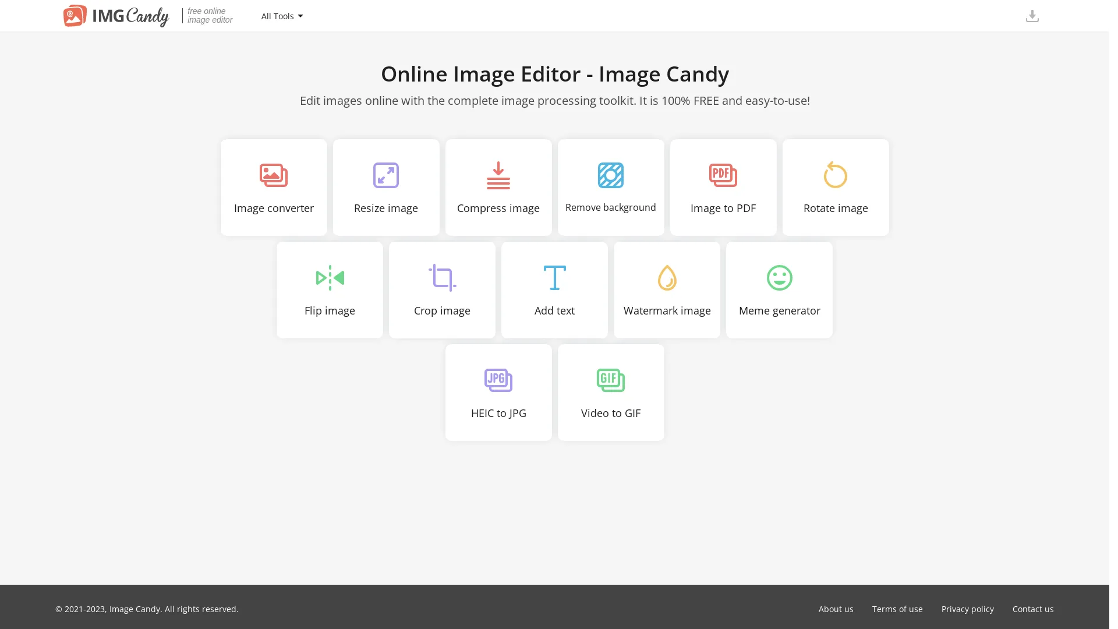Open the Remove background label link
This screenshot has width=1118, height=629.
[x=611, y=208]
